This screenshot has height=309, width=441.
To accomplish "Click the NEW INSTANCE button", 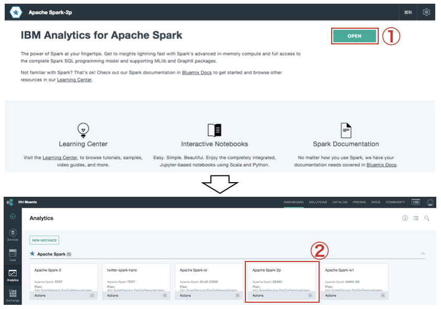I will tap(44, 240).
